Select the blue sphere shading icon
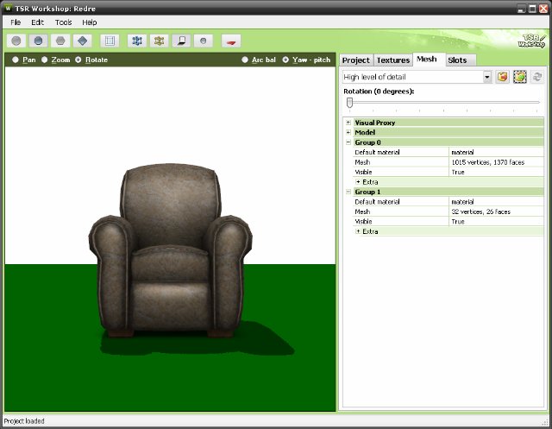The height and width of the screenshot is (429, 552). tap(38, 41)
